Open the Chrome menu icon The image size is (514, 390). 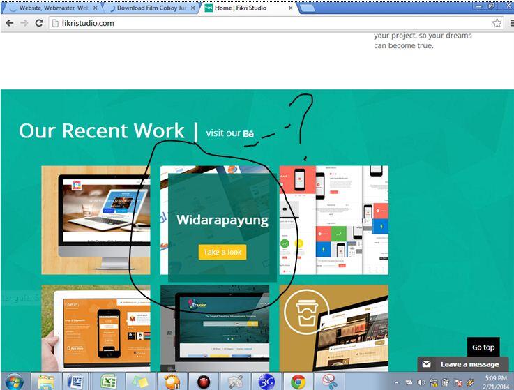click(512, 23)
